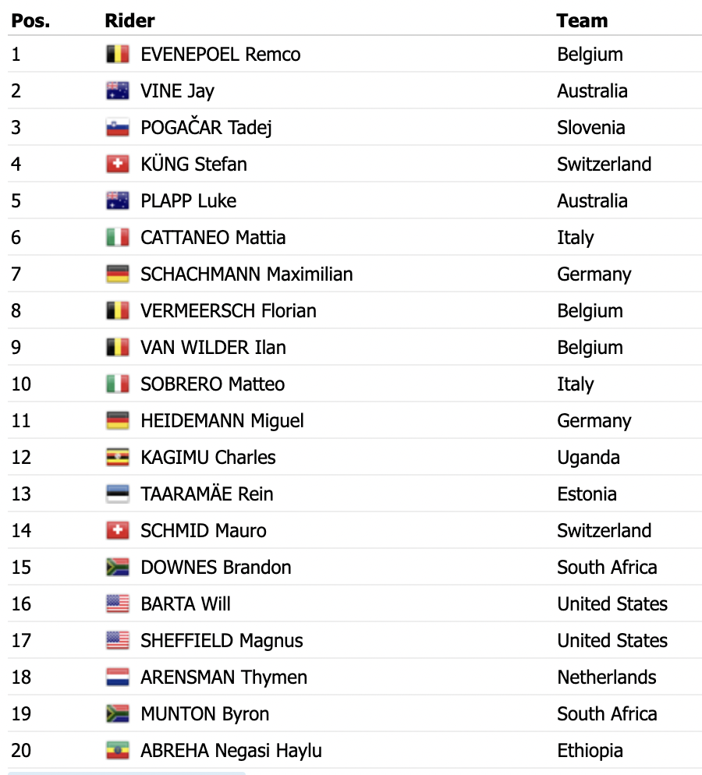Viewport: 702px width, 775px height.
Task: Click the Ugandan flag next to KAGIMU Charles
Action: pos(118,457)
